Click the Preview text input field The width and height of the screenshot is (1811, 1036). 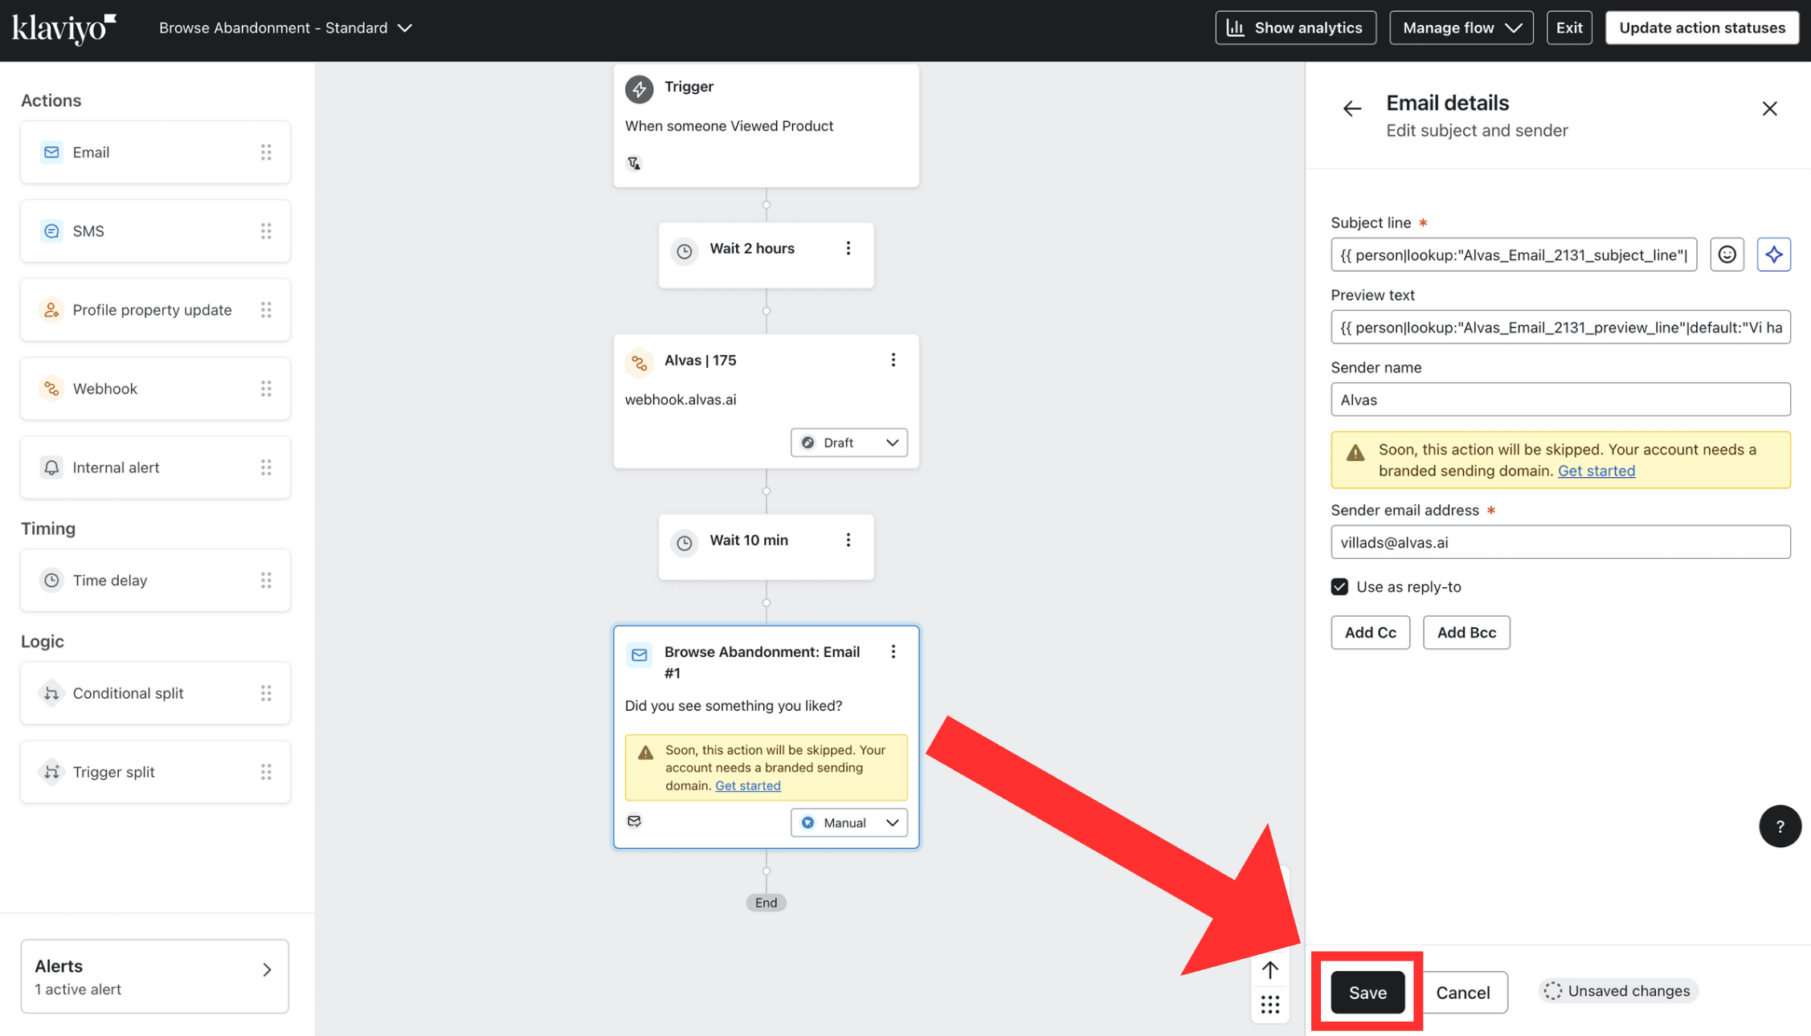pyautogui.click(x=1560, y=327)
